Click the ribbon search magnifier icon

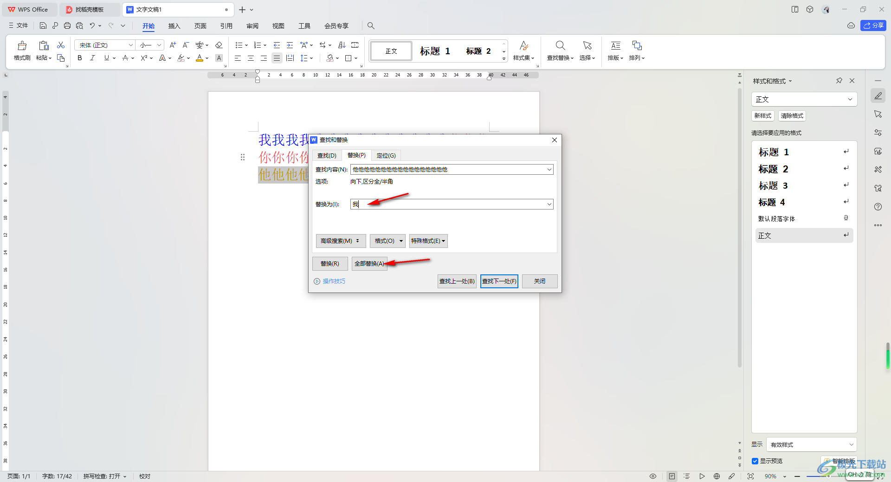click(x=371, y=25)
